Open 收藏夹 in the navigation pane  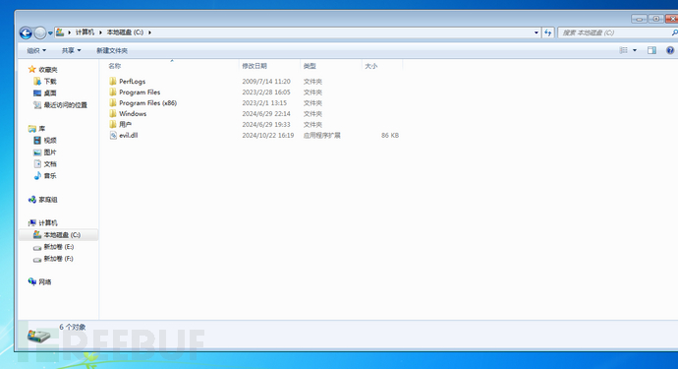(x=48, y=70)
